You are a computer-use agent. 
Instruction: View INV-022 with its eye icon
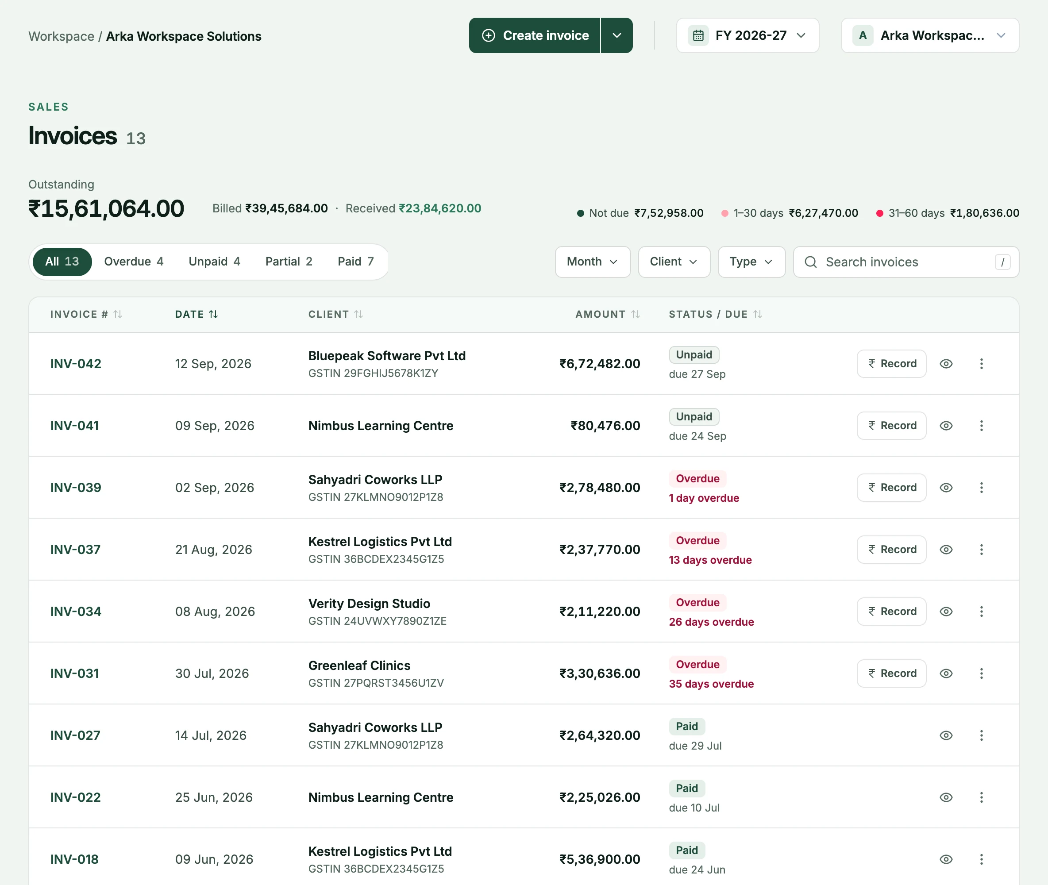click(946, 797)
